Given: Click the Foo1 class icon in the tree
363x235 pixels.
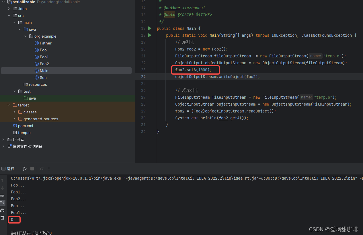Looking at the screenshot, I should (x=37, y=57).
